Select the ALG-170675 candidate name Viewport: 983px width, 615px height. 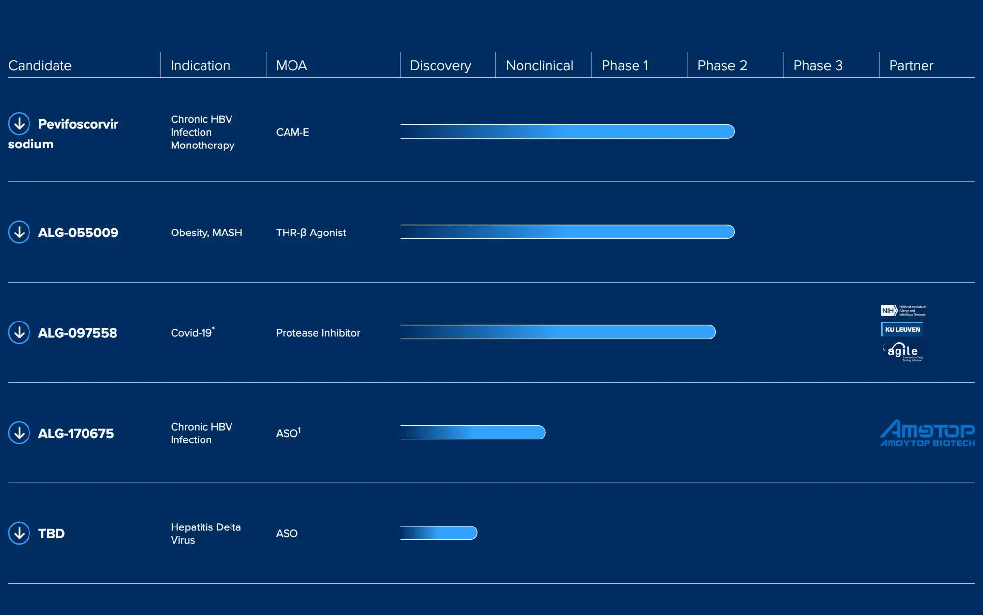(x=76, y=433)
